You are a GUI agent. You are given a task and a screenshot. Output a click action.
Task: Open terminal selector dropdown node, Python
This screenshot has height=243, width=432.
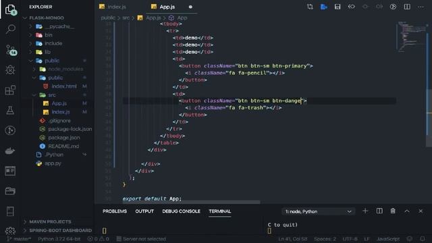[x=318, y=211]
